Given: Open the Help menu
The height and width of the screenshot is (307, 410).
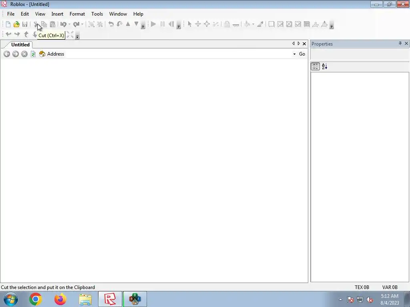Looking at the screenshot, I should [x=138, y=14].
